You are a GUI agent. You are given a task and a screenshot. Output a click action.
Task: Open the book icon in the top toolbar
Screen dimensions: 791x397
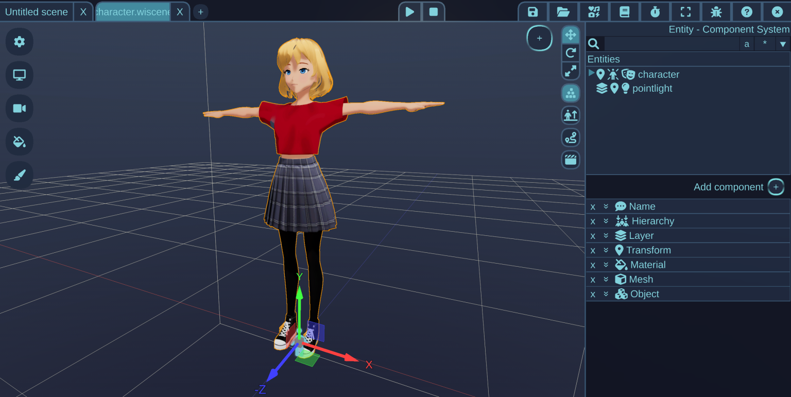point(624,12)
